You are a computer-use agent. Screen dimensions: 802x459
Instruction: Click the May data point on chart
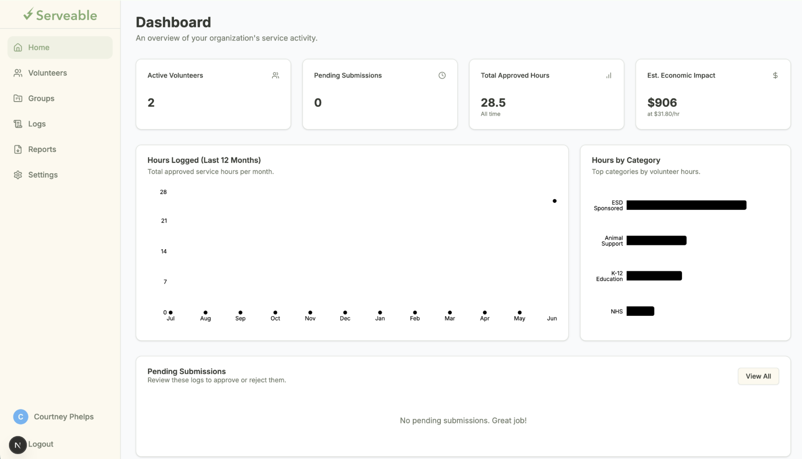pyautogui.click(x=519, y=312)
